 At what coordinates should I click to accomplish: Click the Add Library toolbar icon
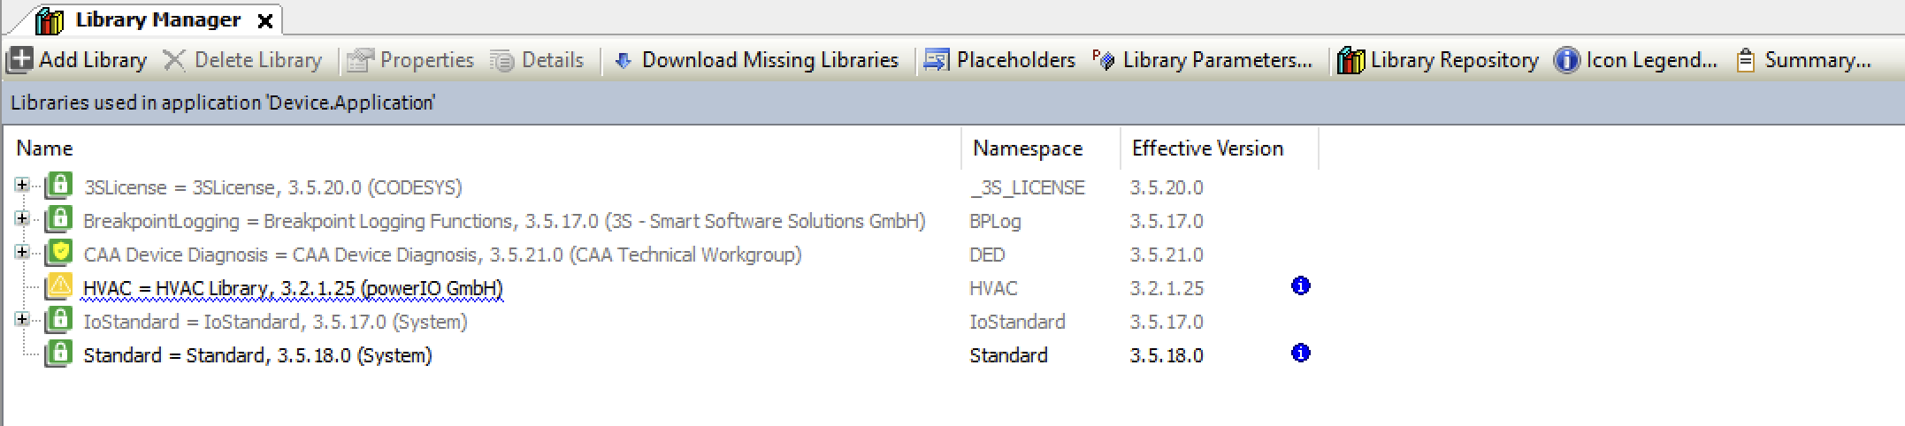coord(20,60)
